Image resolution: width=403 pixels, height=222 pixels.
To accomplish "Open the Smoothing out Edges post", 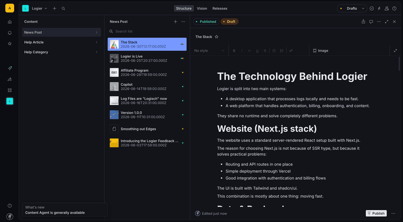I will pyautogui.click(x=147, y=129).
